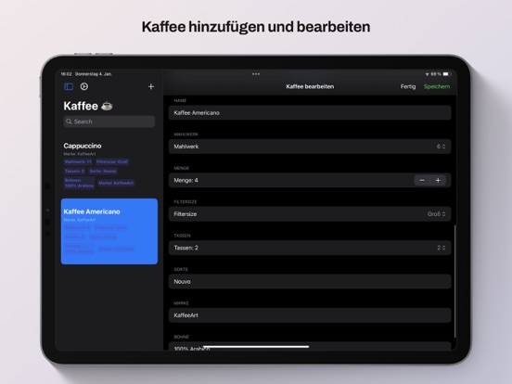512x384 pixels.
Task: Click the Cappuccino Tassen: 2 tag
Action: tap(74, 171)
